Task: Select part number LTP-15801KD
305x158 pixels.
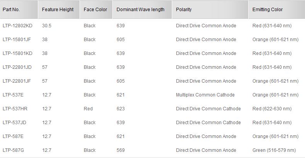Action: pos(17,53)
